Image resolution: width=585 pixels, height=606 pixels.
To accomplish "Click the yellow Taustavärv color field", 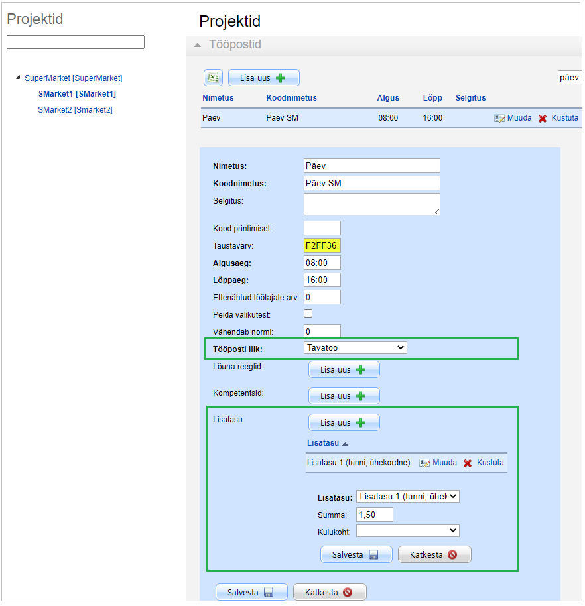I will 322,245.
